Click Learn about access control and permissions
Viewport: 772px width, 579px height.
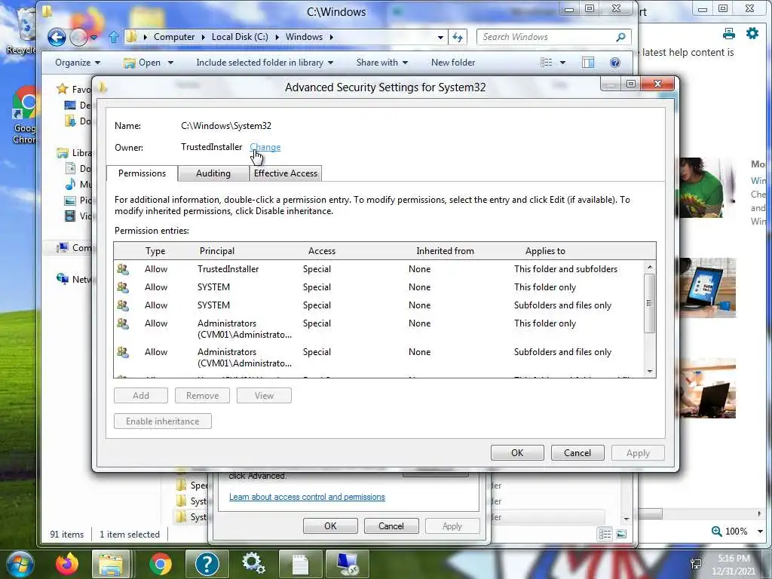(307, 497)
